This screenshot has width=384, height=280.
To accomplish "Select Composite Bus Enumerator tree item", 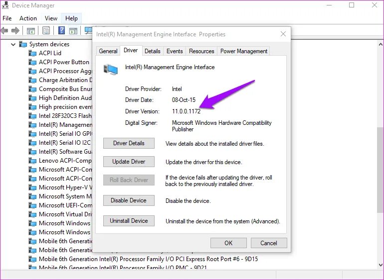I will (65, 89).
